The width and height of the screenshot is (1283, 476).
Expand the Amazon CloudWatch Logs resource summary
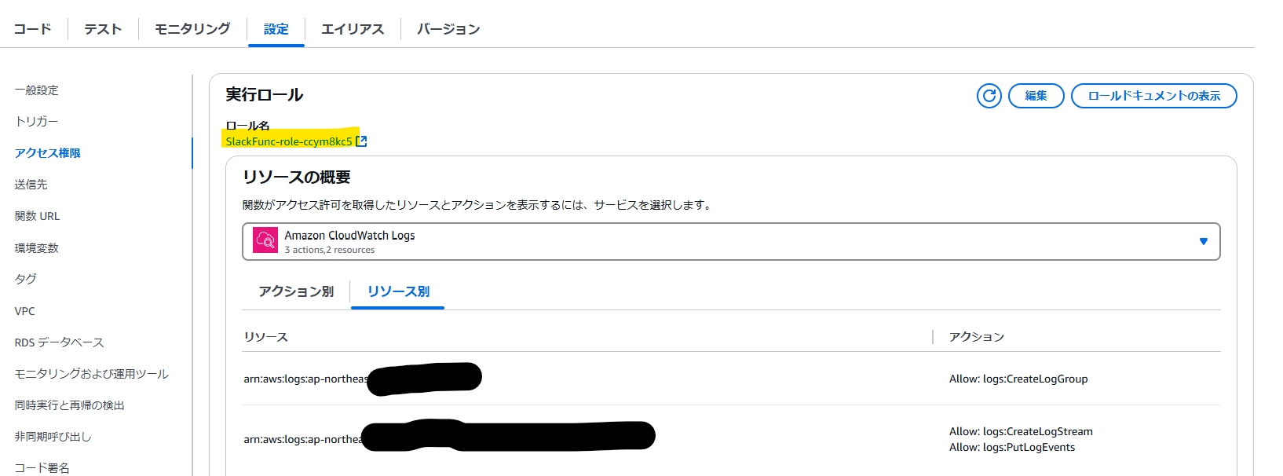click(1204, 241)
